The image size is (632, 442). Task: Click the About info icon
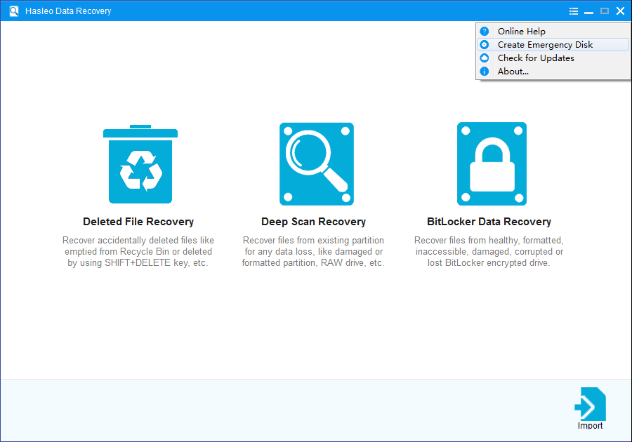tap(485, 72)
